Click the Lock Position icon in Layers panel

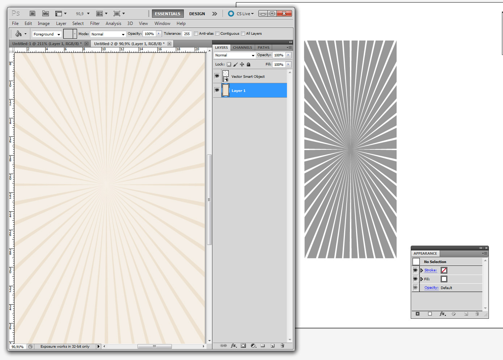pyautogui.click(x=242, y=64)
